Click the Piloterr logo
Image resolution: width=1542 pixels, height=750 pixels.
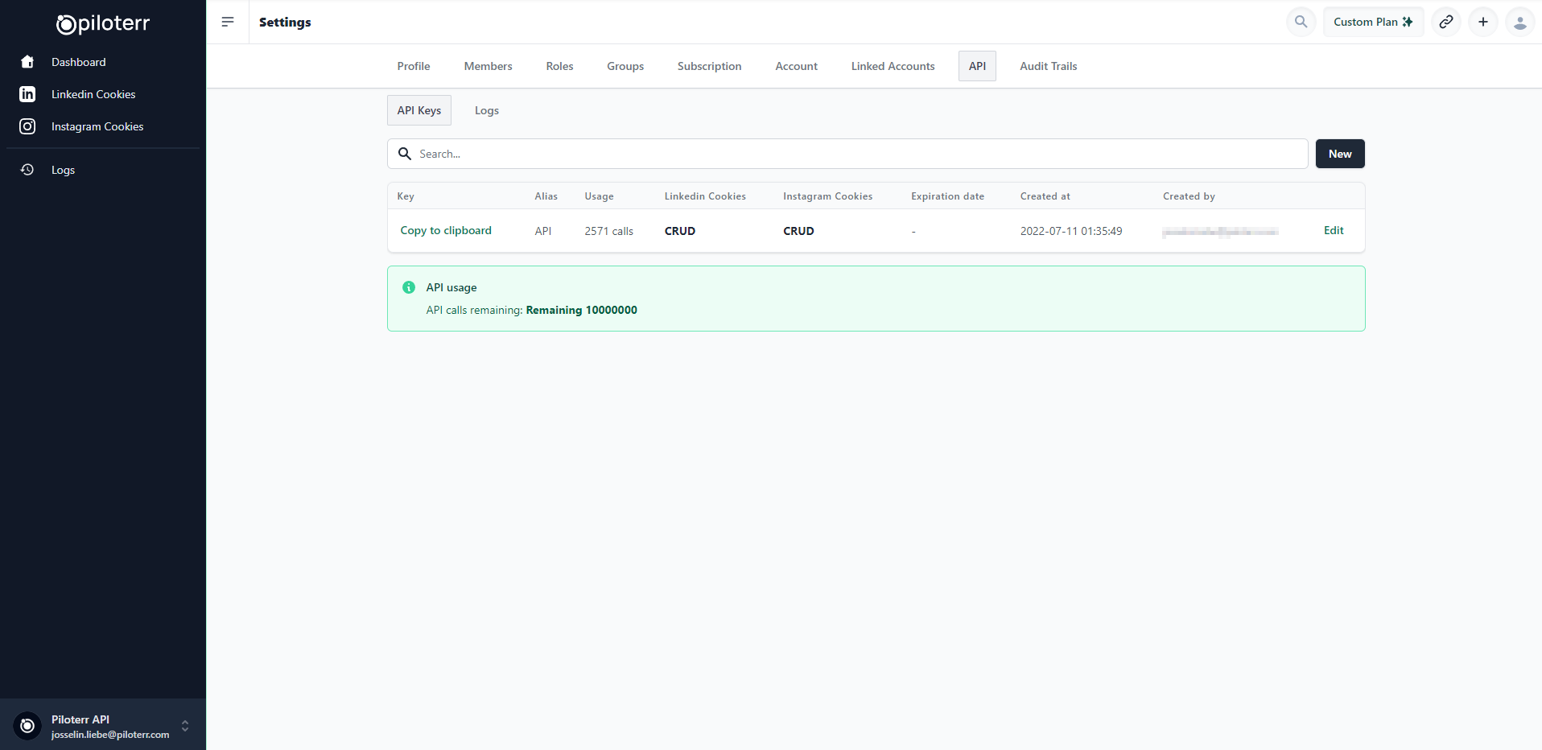tap(103, 23)
